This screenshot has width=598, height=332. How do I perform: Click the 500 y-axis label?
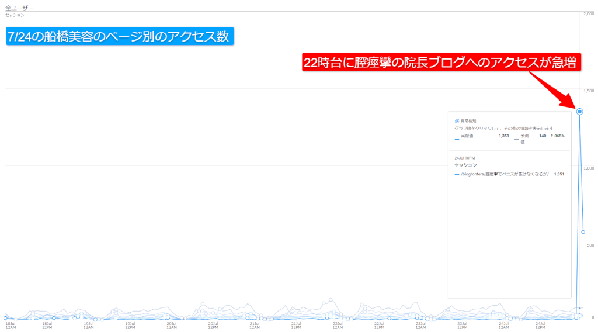(590, 245)
